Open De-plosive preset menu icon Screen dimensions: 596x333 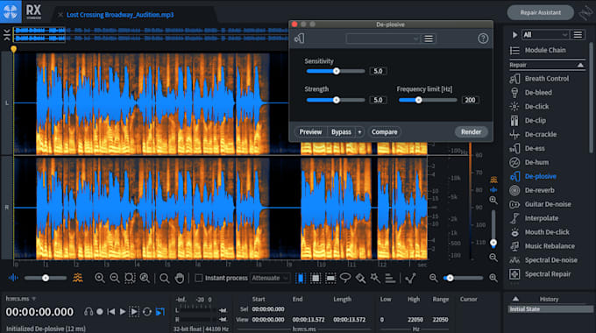pyautogui.click(x=428, y=39)
